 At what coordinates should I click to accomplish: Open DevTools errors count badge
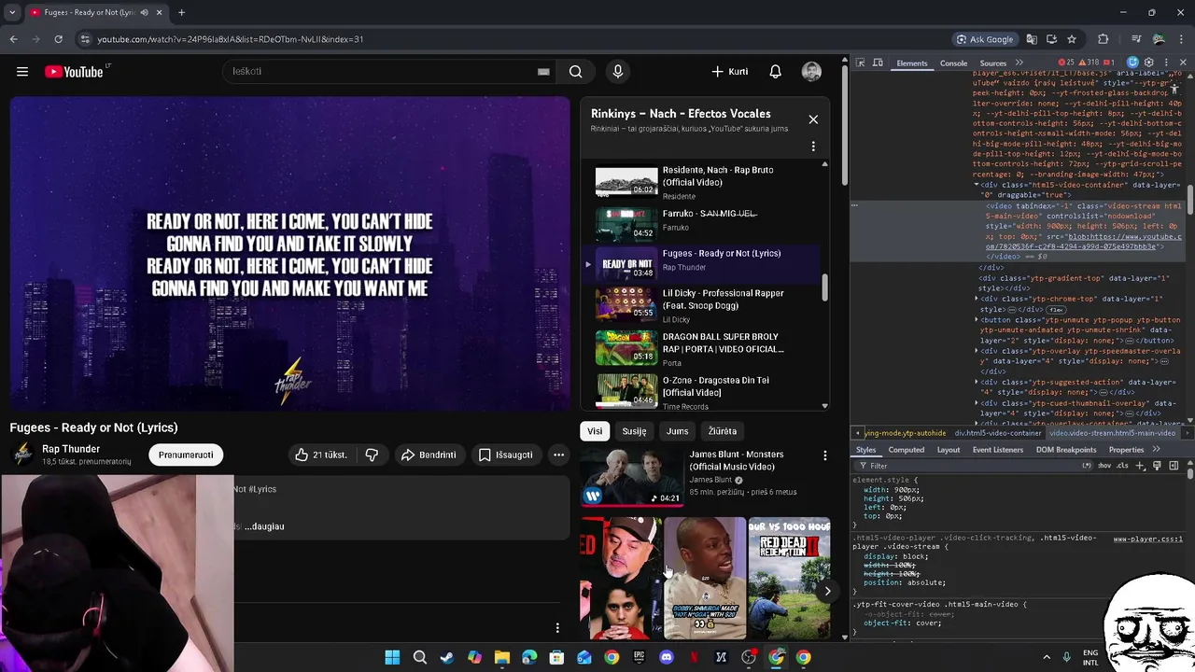click(1065, 63)
